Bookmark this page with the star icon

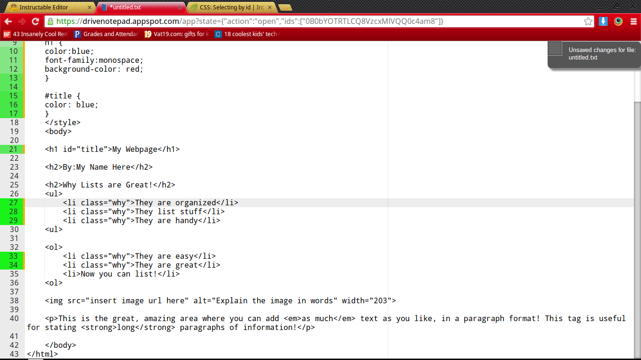click(588, 22)
